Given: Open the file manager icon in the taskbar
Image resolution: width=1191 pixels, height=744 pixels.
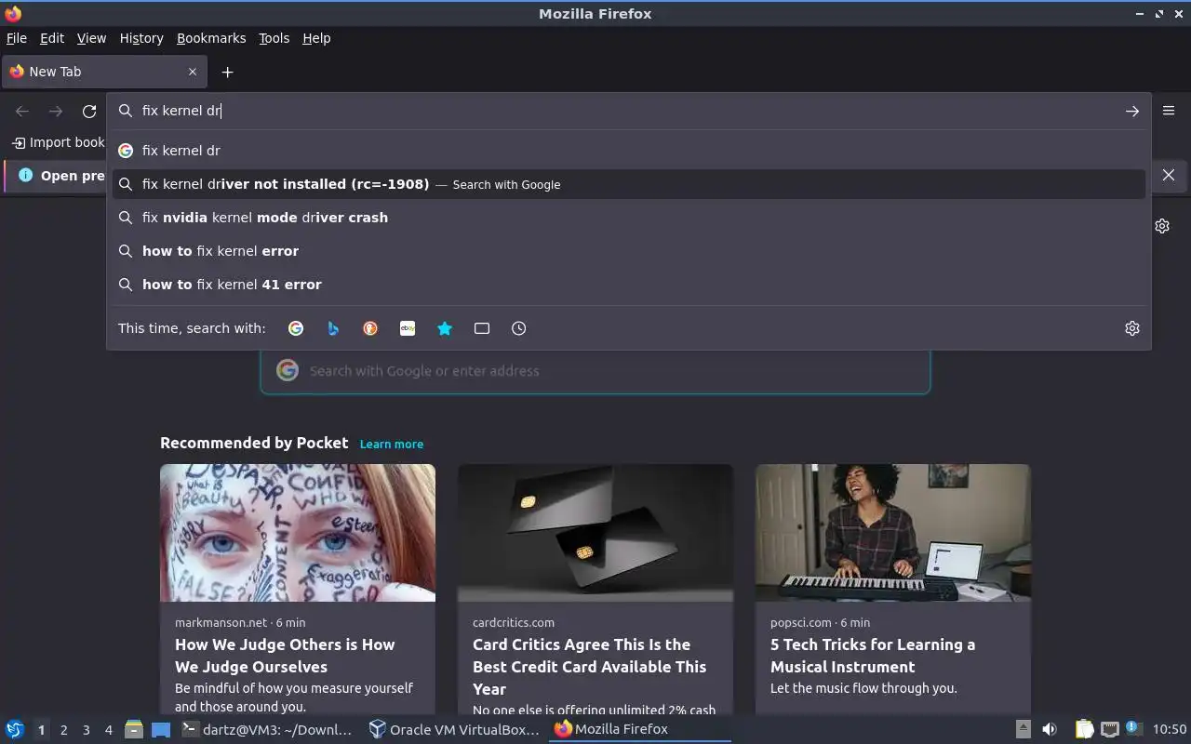Looking at the screenshot, I should 133,729.
